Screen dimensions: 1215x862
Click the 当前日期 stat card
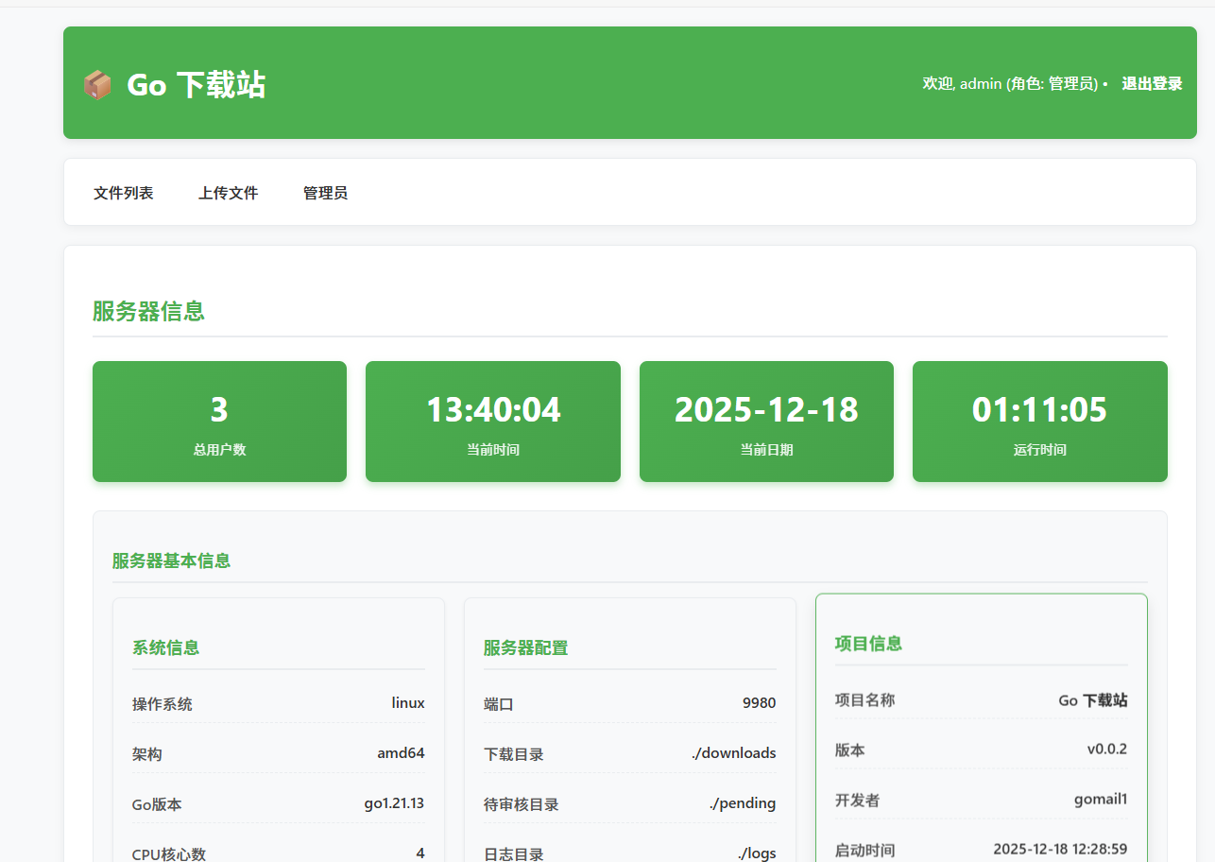766,422
